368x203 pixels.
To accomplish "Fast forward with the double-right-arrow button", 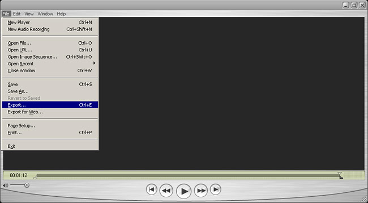I will [201, 191].
